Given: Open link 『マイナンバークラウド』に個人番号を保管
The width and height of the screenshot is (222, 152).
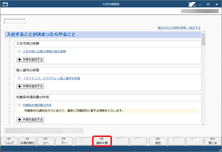Looking at the screenshot, I should [x=51, y=78].
